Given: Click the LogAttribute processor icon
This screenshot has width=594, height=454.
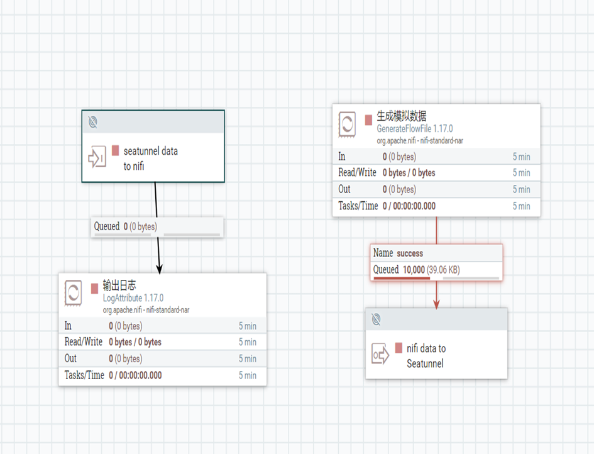Looking at the screenshot, I should [x=73, y=293].
